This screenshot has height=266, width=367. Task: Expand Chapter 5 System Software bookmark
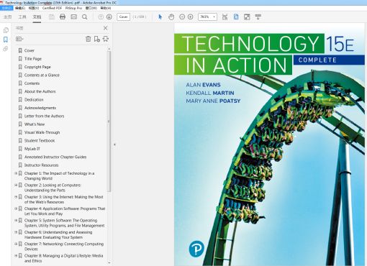(16, 220)
